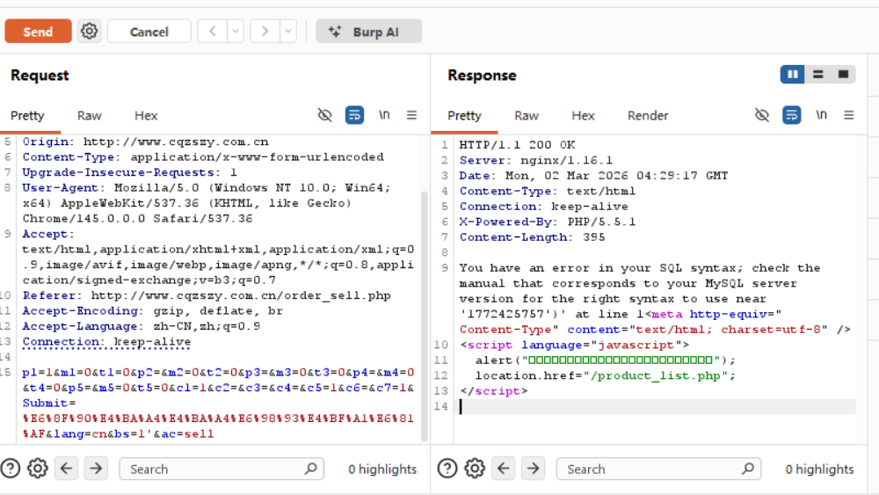879x495 pixels.
Task: Expand the history forward dropdown arrow
Action: (x=287, y=32)
